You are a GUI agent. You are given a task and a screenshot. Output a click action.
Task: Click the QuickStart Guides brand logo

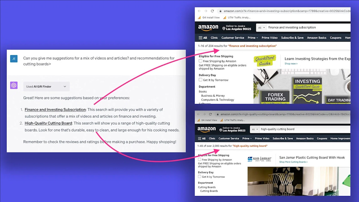pyautogui.click(x=265, y=60)
